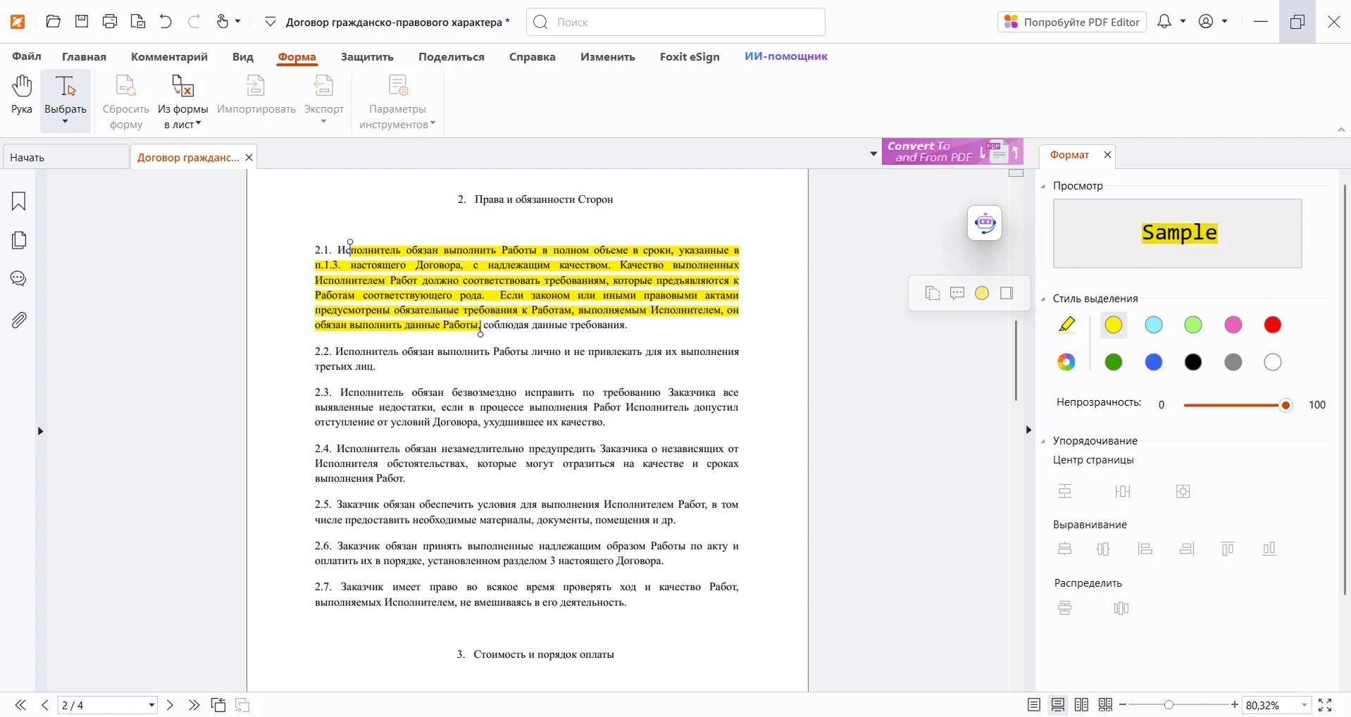This screenshot has height=717, width=1351.
Task: Open ИИ-помощник tab
Action: click(786, 56)
